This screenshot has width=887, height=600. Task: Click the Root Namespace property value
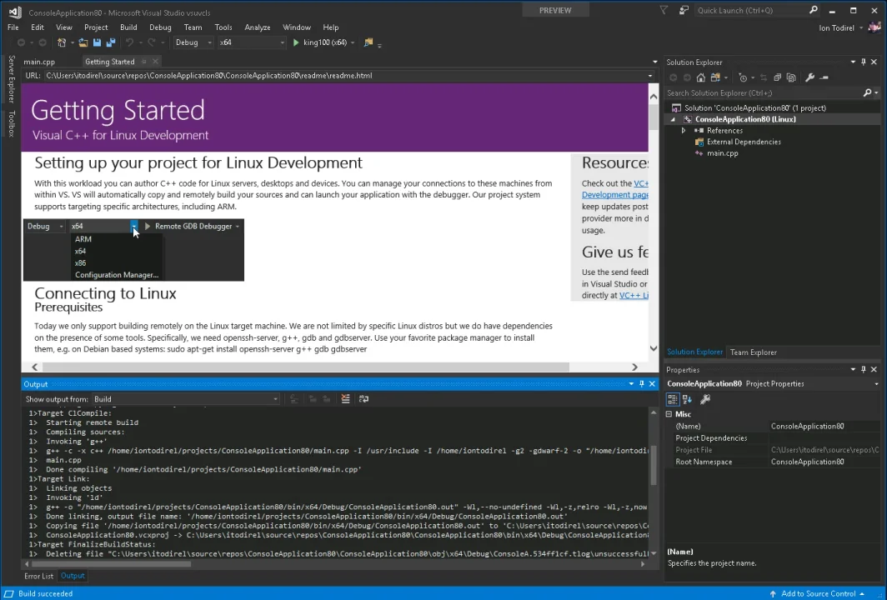point(824,462)
